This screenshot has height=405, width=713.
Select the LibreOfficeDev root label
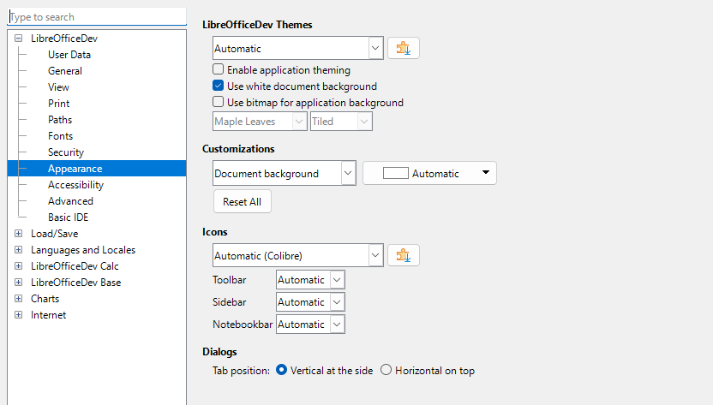(64, 39)
